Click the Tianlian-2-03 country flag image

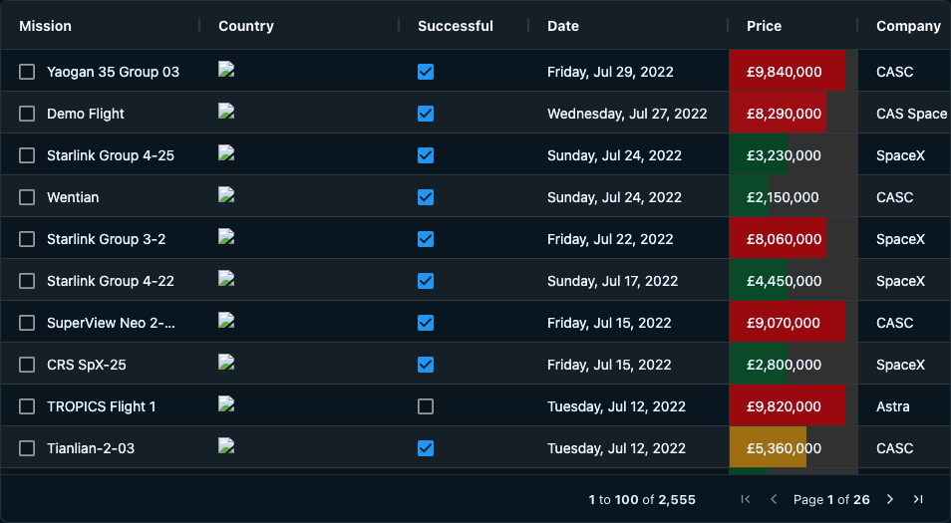coord(226,447)
